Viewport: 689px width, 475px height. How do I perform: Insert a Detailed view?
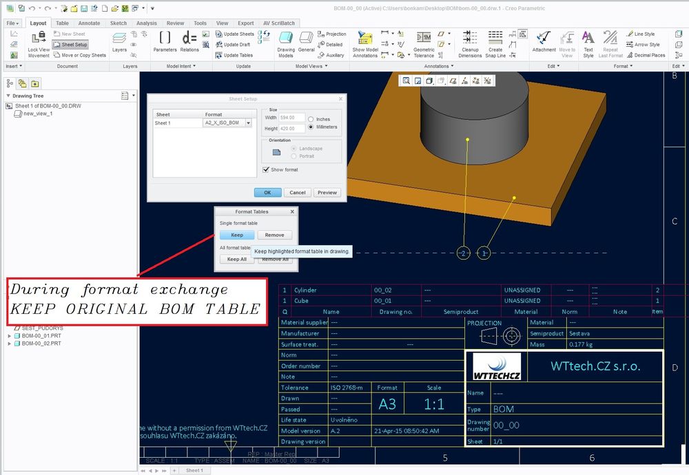click(x=330, y=44)
